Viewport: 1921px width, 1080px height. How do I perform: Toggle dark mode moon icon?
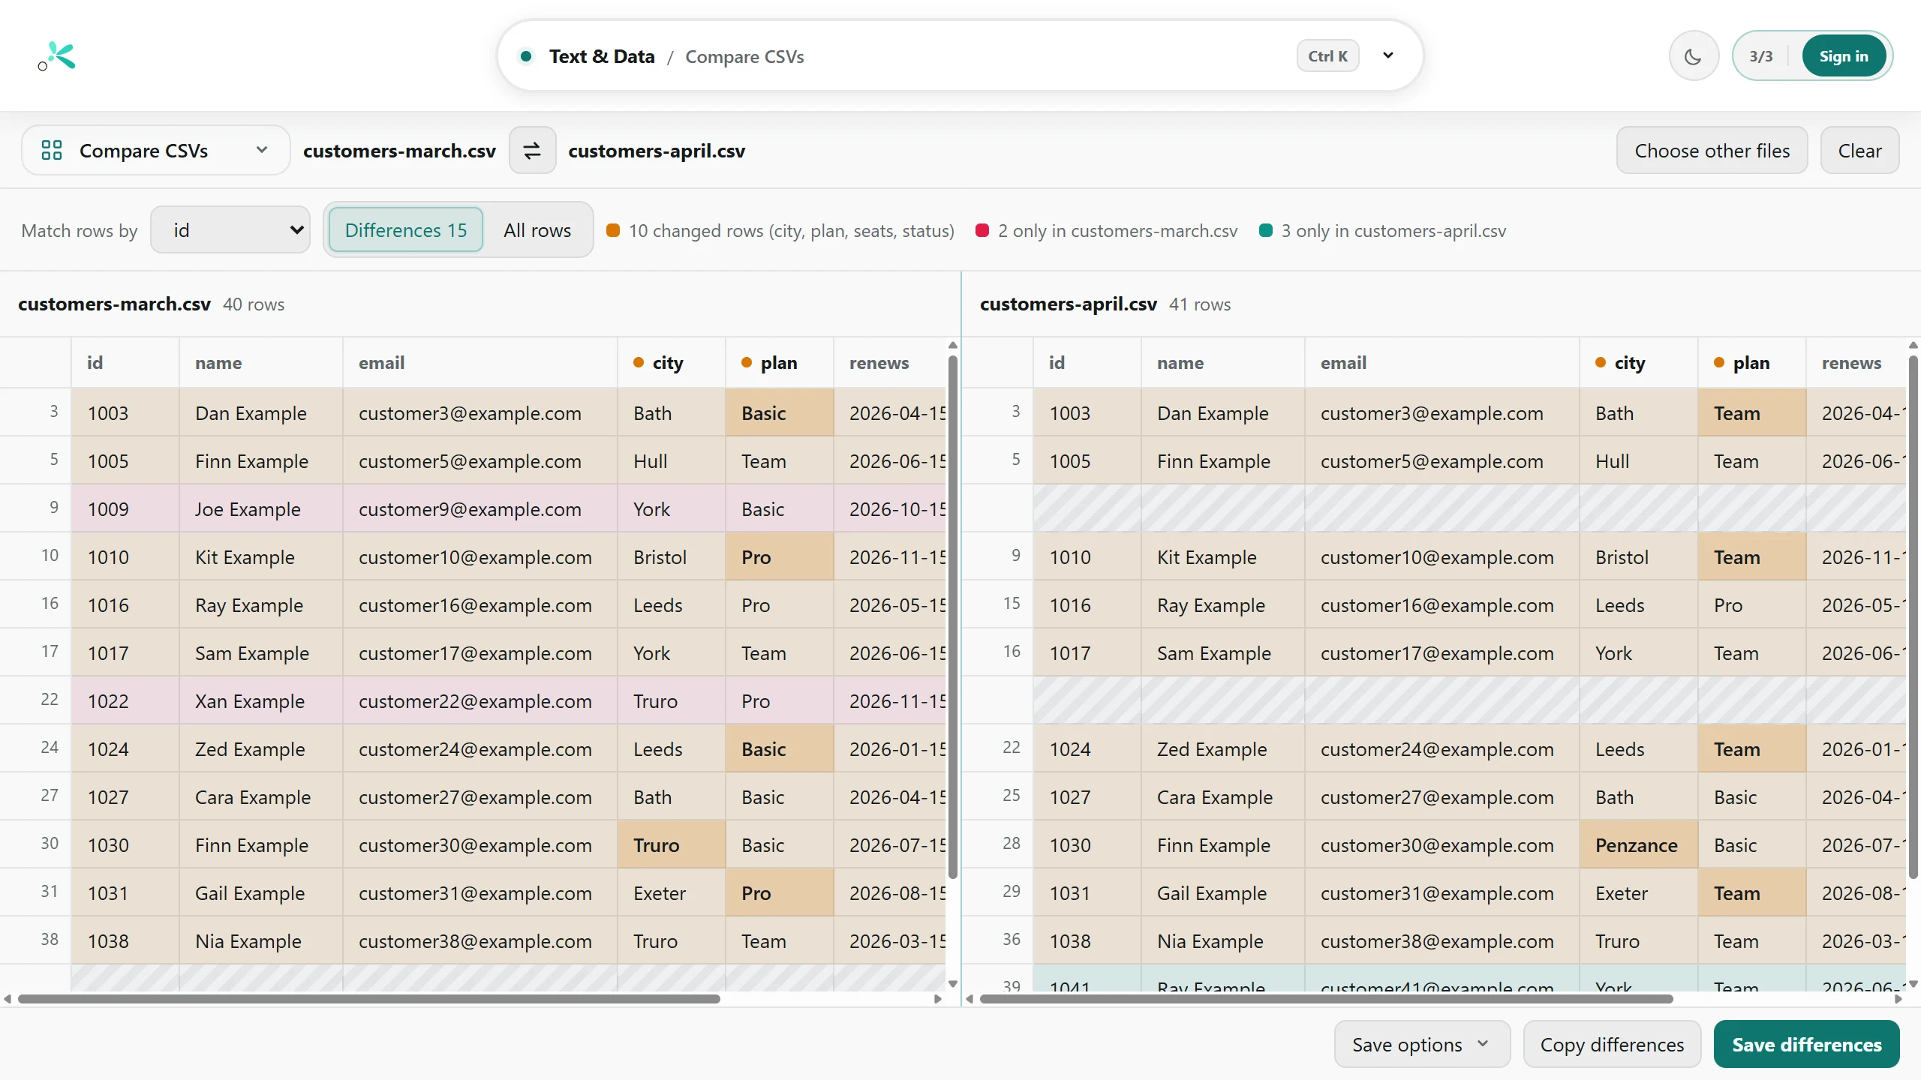pos(1694,56)
